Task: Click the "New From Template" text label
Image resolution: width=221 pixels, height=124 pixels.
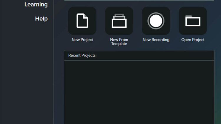Action: 119,42
